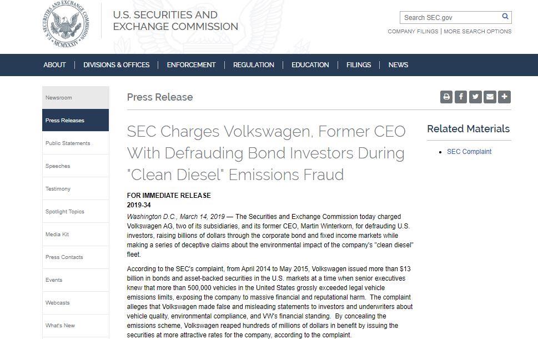This screenshot has height=339, width=538.
Task: Click the print icon
Action: 446,97
